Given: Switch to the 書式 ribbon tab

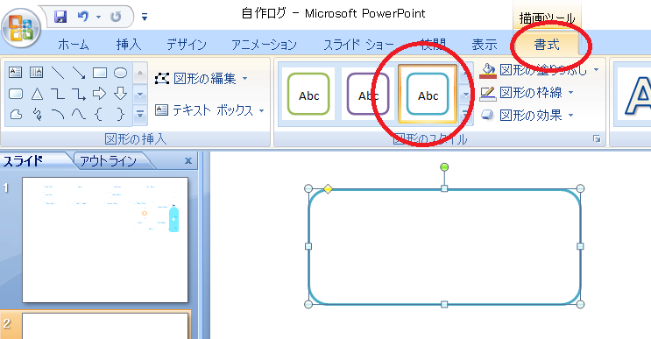Looking at the screenshot, I should click(x=547, y=44).
